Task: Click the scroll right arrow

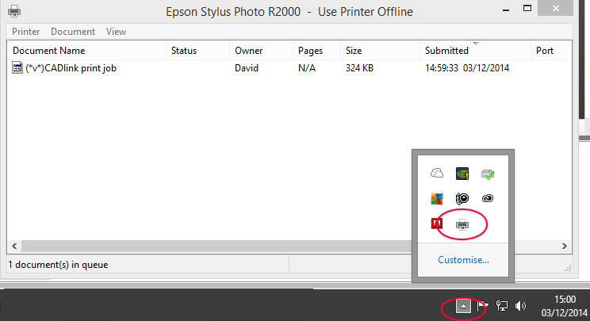Action: point(565,246)
